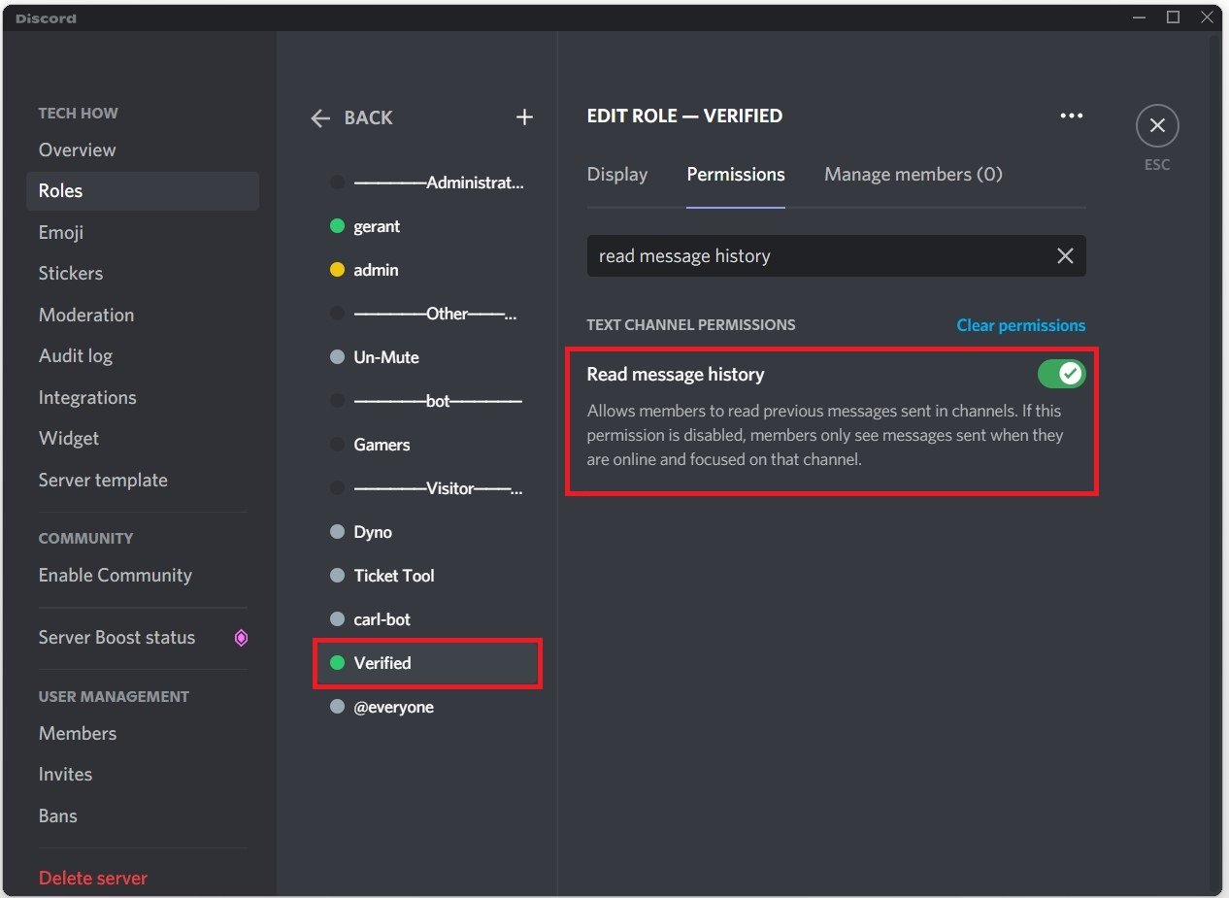The width and height of the screenshot is (1229, 898).
Task: Disable the Read message history toggle
Action: (1060, 374)
